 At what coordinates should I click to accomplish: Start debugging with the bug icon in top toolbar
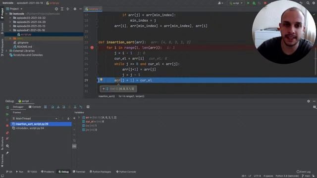(254, 3)
